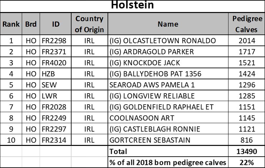Click the 13490 total value cell
The height and width of the screenshot is (168, 265).
click(246, 151)
